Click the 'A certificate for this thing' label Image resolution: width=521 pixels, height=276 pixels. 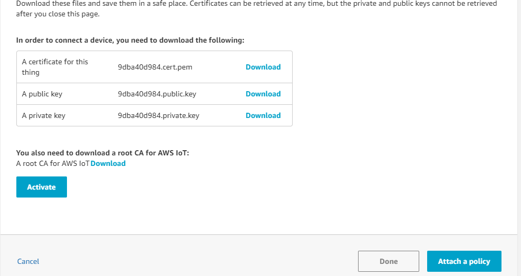55,67
